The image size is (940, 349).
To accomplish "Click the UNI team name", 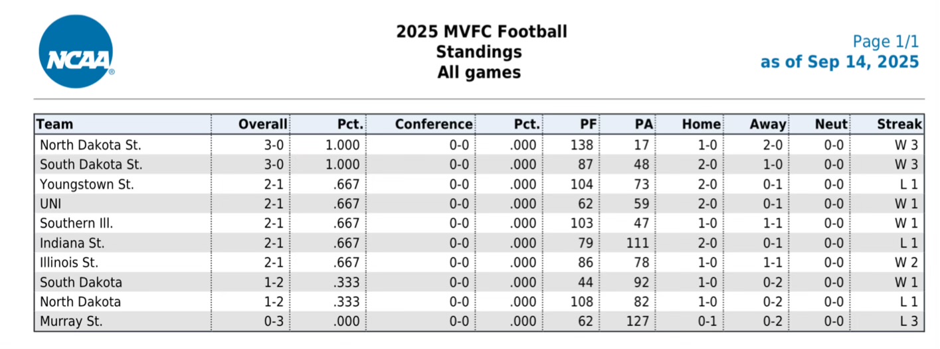I will [51, 204].
